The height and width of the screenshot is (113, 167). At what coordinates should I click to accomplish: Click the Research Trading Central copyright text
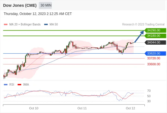pyautogui.click(x=143, y=25)
